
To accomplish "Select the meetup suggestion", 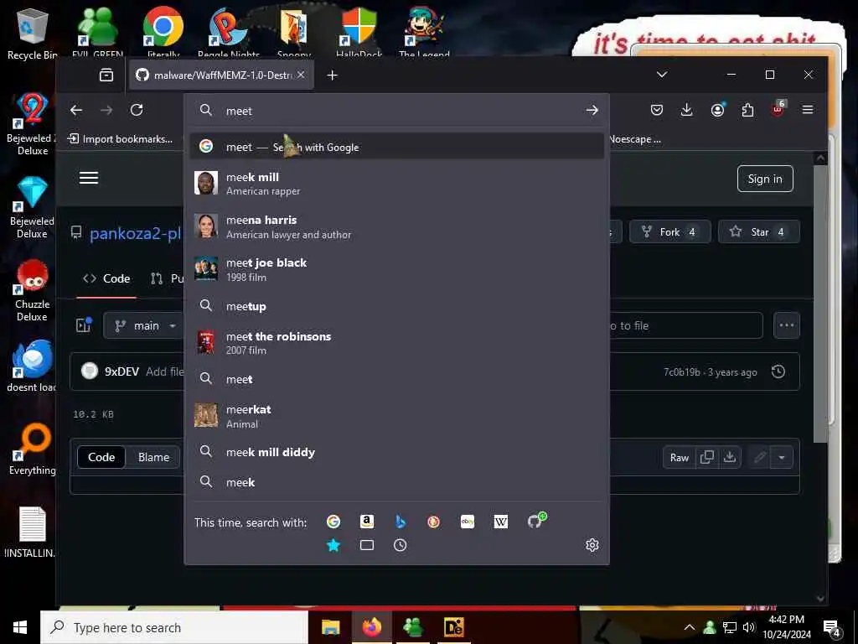I will click(396, 306).
